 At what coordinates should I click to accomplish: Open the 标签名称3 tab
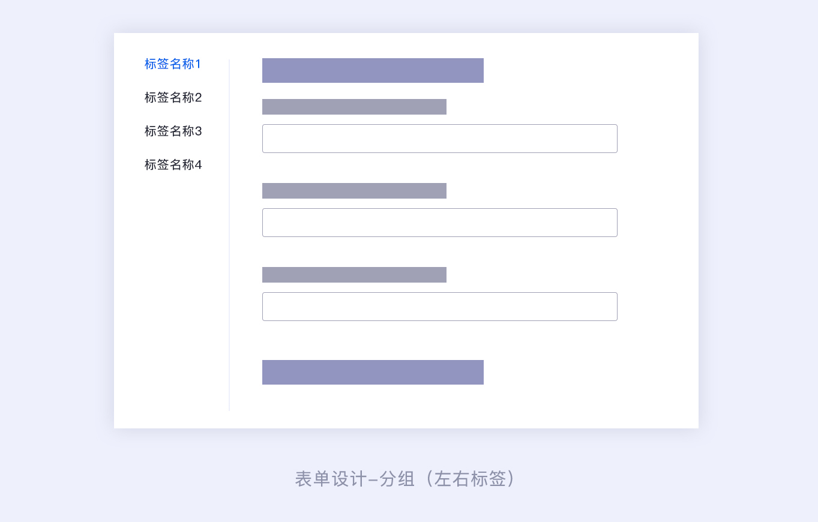pyautogui.click(x=173, y=131)
